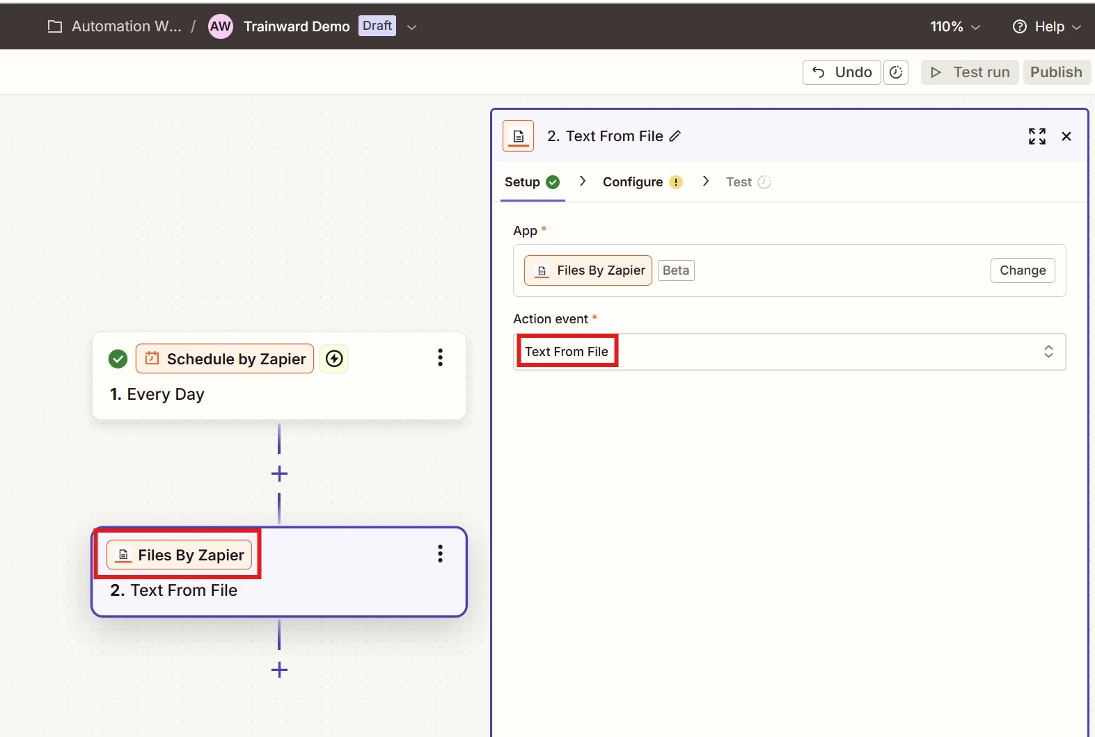The height and width of the screenshot is (737, 1095).
Task: Switch to the Setup tab
Action: 532,182
